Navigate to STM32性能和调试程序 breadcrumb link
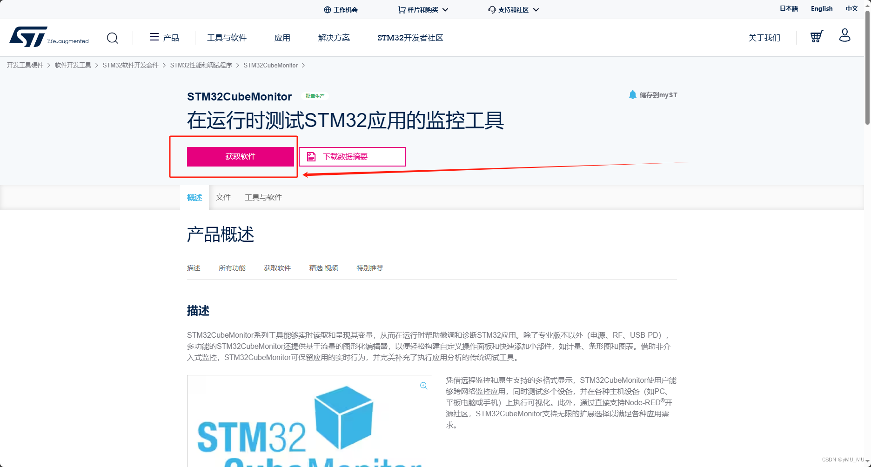The width and height of the screenshot is (871, 467). (201, 65)
